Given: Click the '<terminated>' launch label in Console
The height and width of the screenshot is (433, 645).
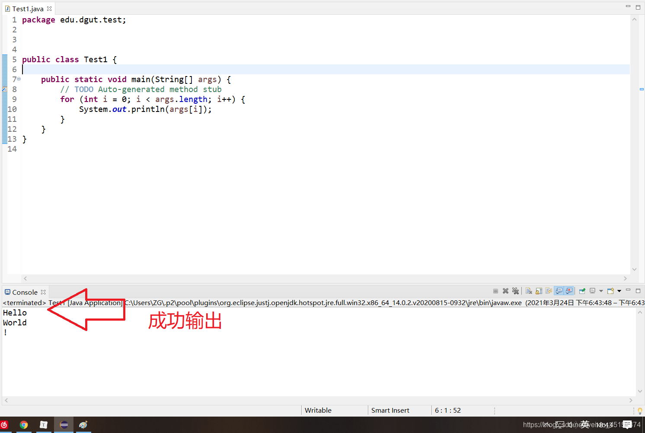Looking at the screenshot, I should pos(24,302).
